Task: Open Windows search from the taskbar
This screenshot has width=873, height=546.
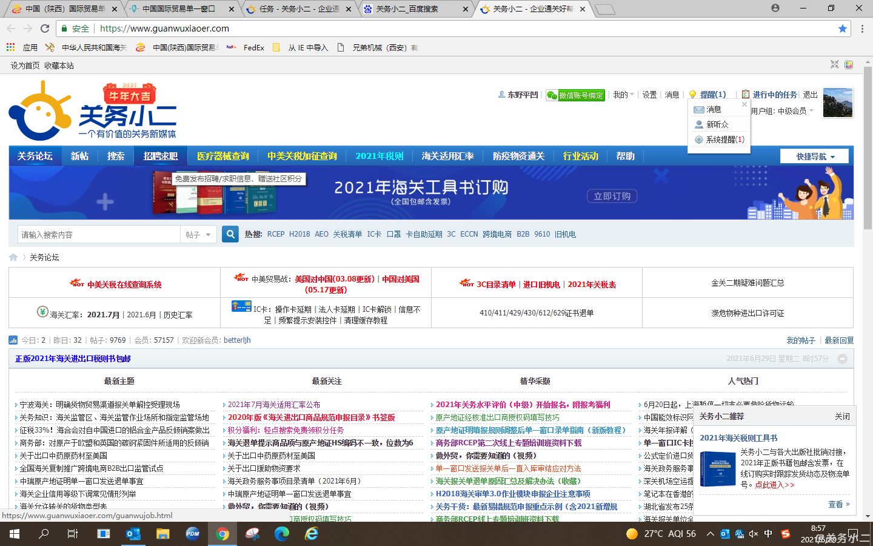Action: pyautogui.click(x=44, y=534)
